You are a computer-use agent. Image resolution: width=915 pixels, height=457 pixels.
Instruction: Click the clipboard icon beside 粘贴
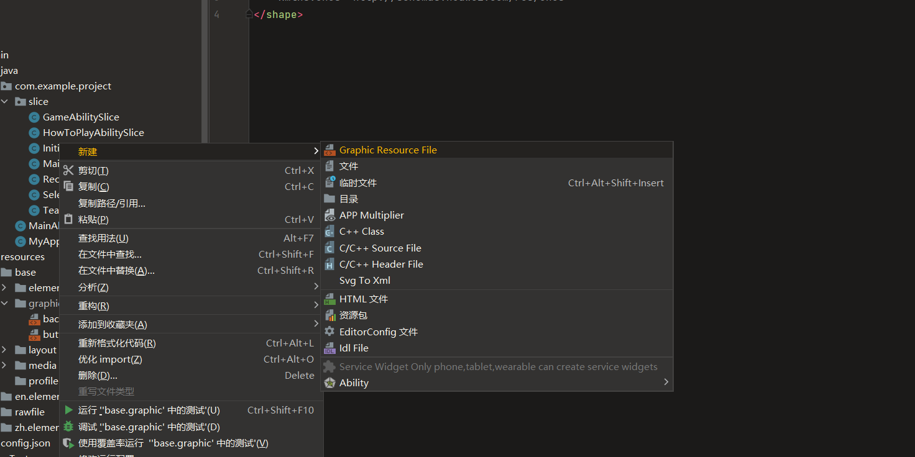[x=68, y=219]
